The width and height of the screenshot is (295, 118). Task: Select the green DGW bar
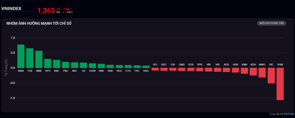[92, 66]
